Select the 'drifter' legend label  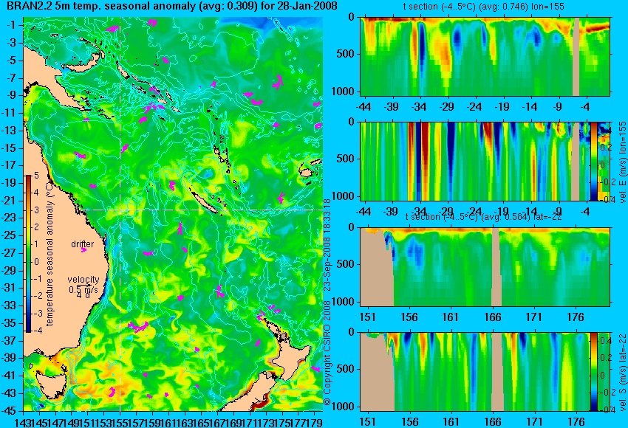point(83,244)
